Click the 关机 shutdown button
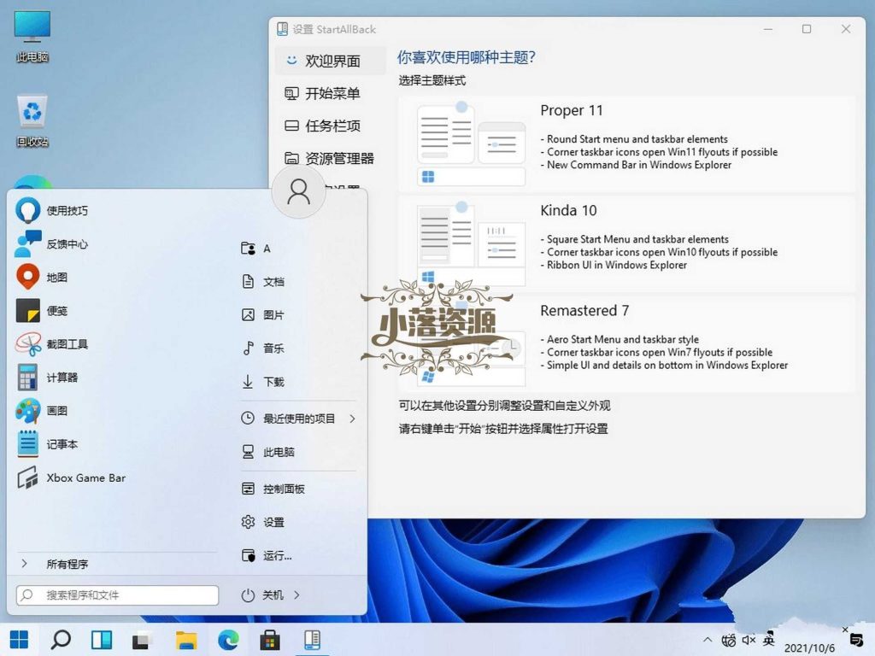 [262, 595]
